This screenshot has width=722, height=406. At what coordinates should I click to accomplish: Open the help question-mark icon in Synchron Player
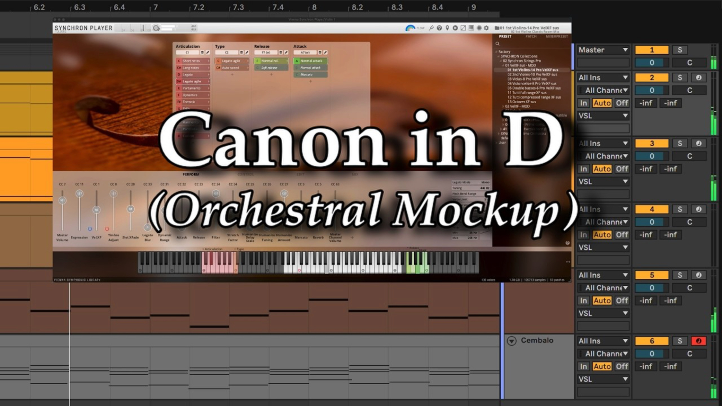pos(439,28)
